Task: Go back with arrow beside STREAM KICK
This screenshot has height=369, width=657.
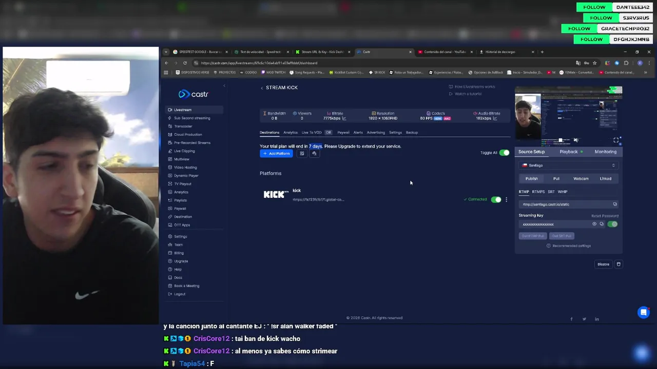Action: [262, 88]
